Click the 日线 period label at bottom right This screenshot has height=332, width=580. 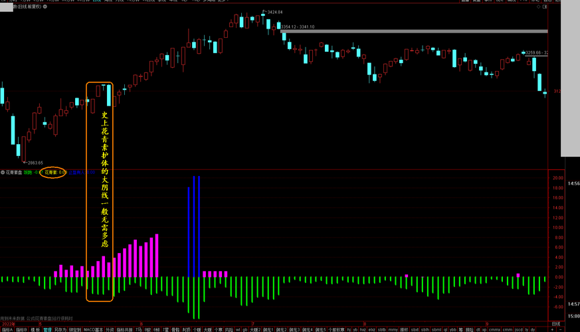(556, 324)
